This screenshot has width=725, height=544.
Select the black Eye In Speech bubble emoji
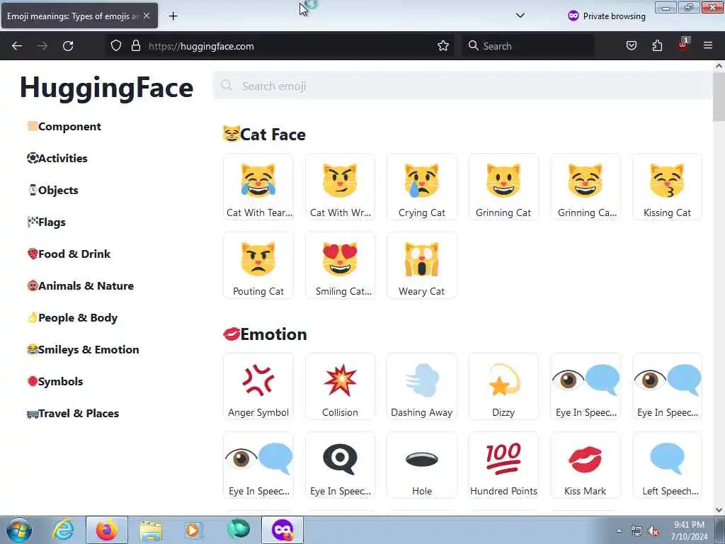(341, 465)
